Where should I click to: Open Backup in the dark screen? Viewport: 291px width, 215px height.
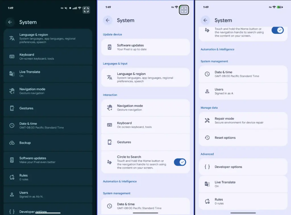pyautogui.click(x=48, y=143)
